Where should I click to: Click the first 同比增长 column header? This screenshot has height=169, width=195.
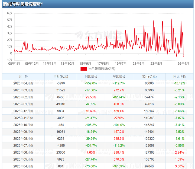coord(91,77)
